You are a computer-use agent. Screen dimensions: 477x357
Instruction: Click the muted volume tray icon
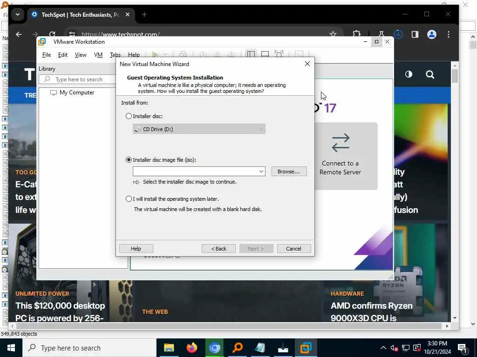coord(394,348)
